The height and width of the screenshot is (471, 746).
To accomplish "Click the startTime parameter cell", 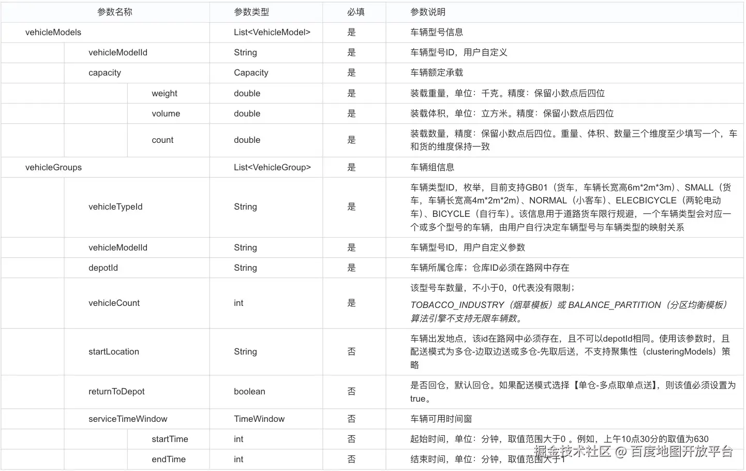I will tap(170, 439).
